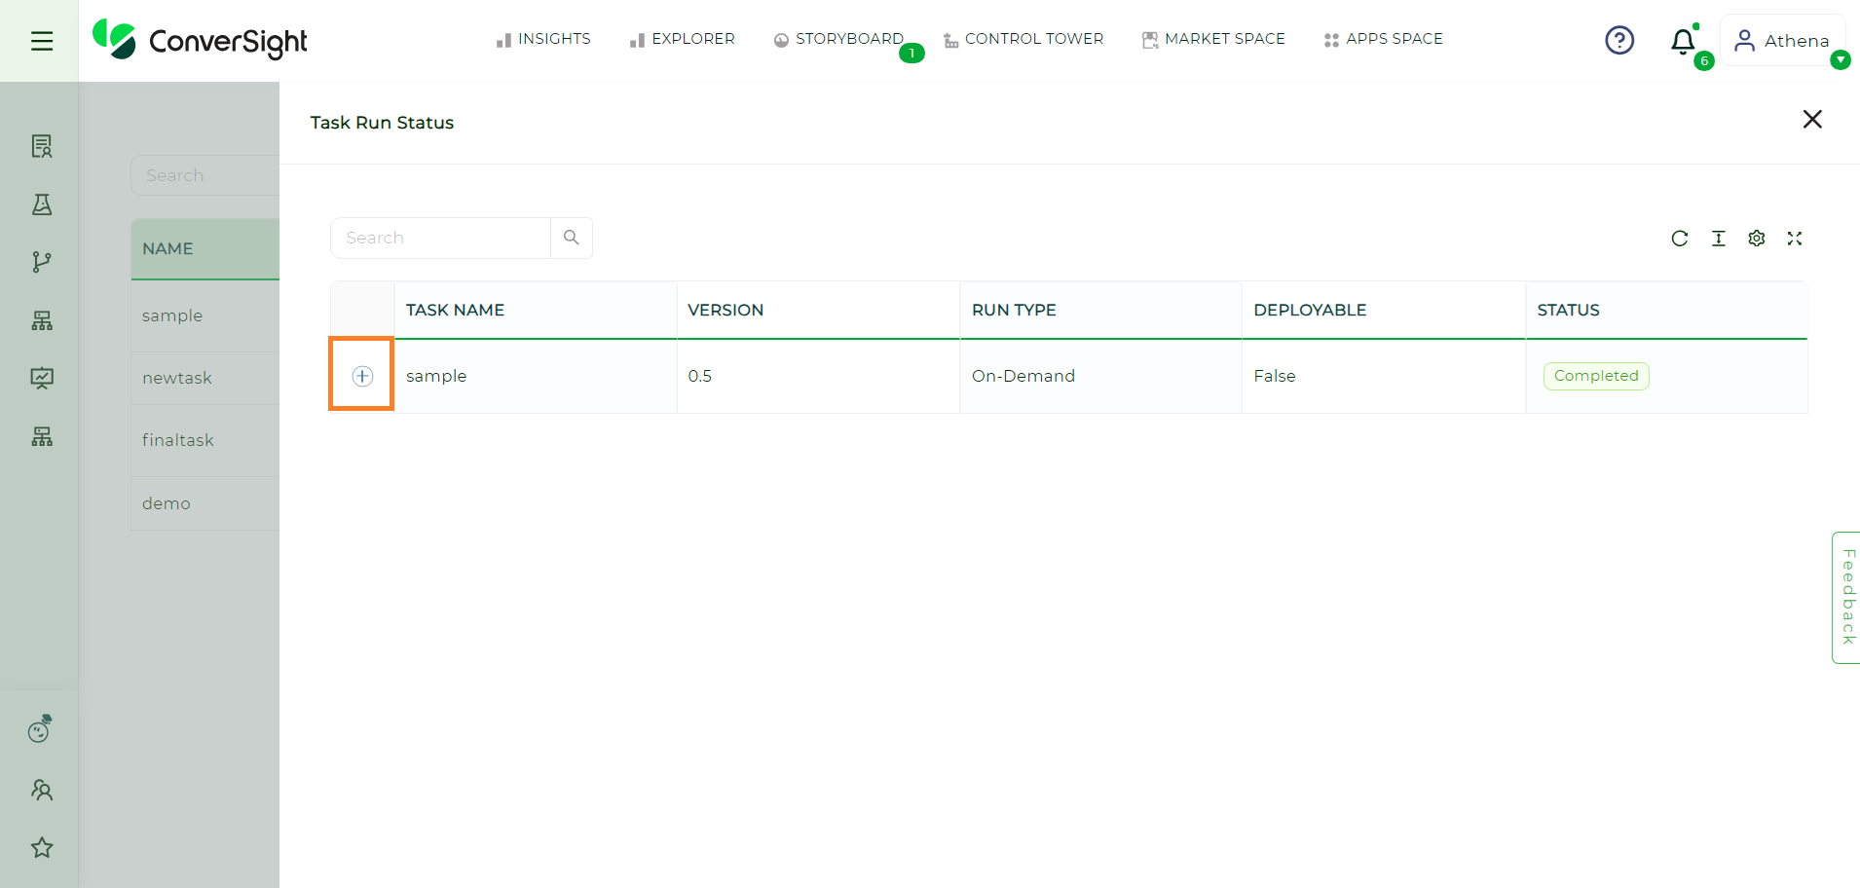Click the Completed status badge

tap(1596, 376)
